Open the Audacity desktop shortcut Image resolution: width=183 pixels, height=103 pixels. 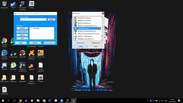tap(31, 66)
